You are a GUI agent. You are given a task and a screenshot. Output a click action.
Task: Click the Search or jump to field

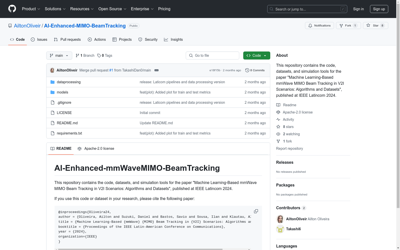(x=307, y=9)
